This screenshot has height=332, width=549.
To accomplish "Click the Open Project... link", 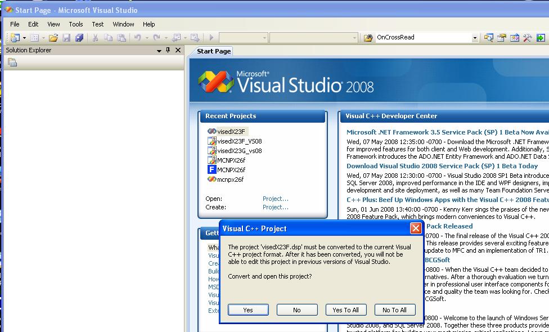I will click(276, 199).
